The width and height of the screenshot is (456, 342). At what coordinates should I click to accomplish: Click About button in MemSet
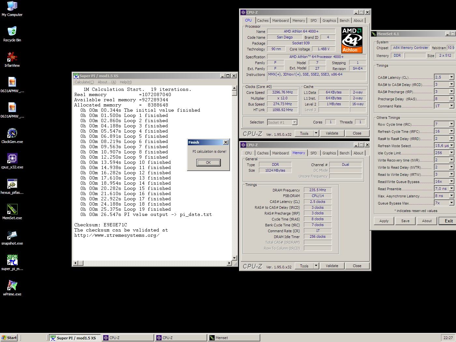click(427, 221)
